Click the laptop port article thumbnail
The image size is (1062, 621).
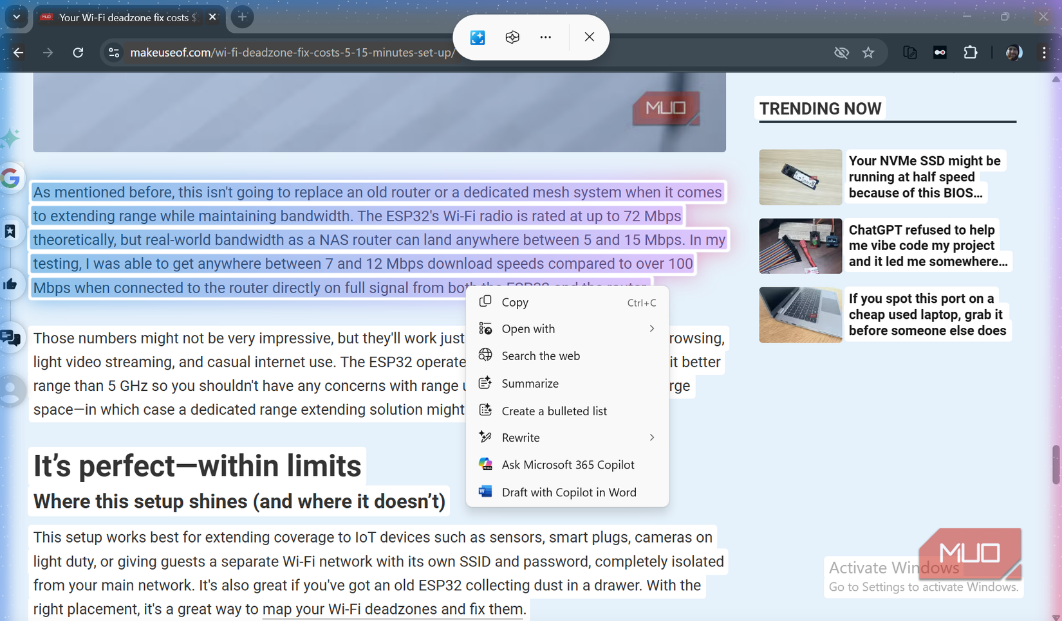801,315
